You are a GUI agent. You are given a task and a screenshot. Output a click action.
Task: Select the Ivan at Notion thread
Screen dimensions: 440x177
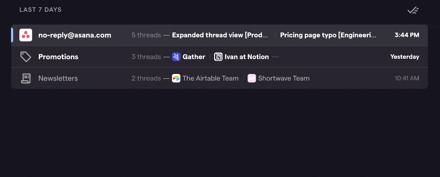[247, 57]
